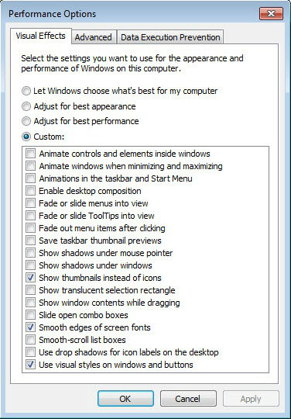291x419 pixels.
Task: Click the OK button
Action: 125,399
